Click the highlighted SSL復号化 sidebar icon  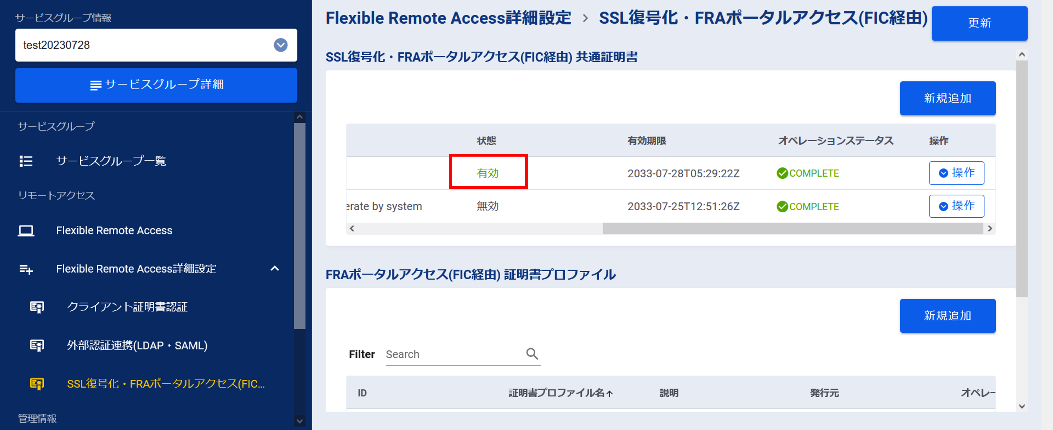pyautogui.click(x=37, y=384)
